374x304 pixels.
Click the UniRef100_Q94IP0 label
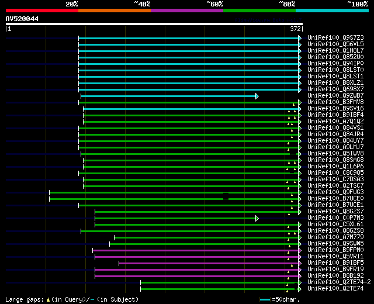click(x=335, y=64)
